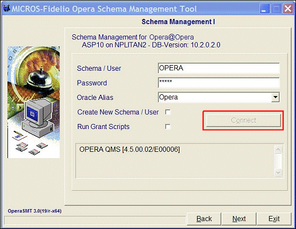This screenshot has height=229, width=296.
Task: Tick the Run Grant Scripts checkbox
Action: click(168, 127)
